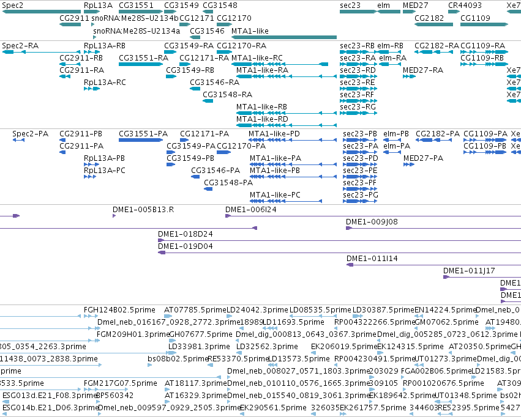This screenshot has height=417, width=521.
Task: Select the CG2911-RB transcript label
Action: tap(81, 58)
